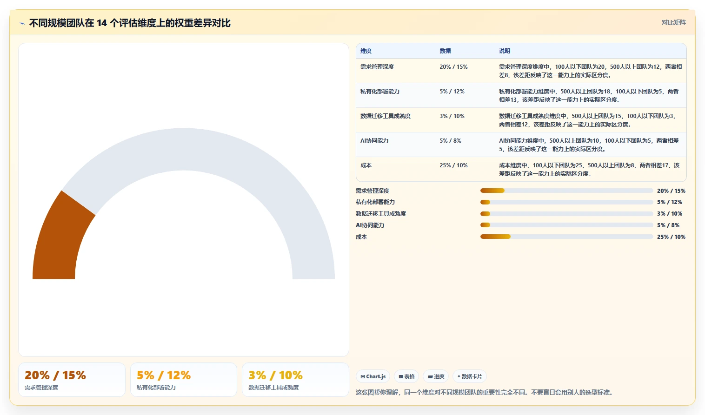Viewport: 705px width, 415px height.
Task: Click the 25% / 10% value beside the 成本 progress bar
Action: coord(671,237)
